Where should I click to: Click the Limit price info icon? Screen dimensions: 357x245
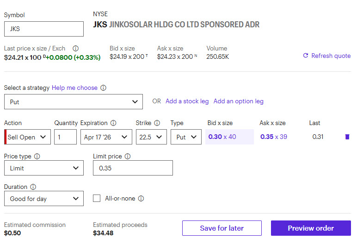click(x=128, y=157)
